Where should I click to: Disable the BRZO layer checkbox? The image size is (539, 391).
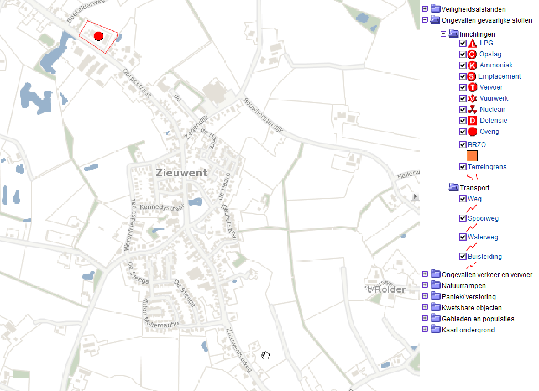pos(463,144)
